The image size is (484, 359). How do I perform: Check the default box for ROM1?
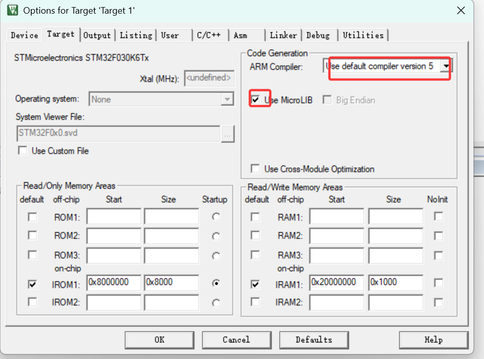click(32, 217)
